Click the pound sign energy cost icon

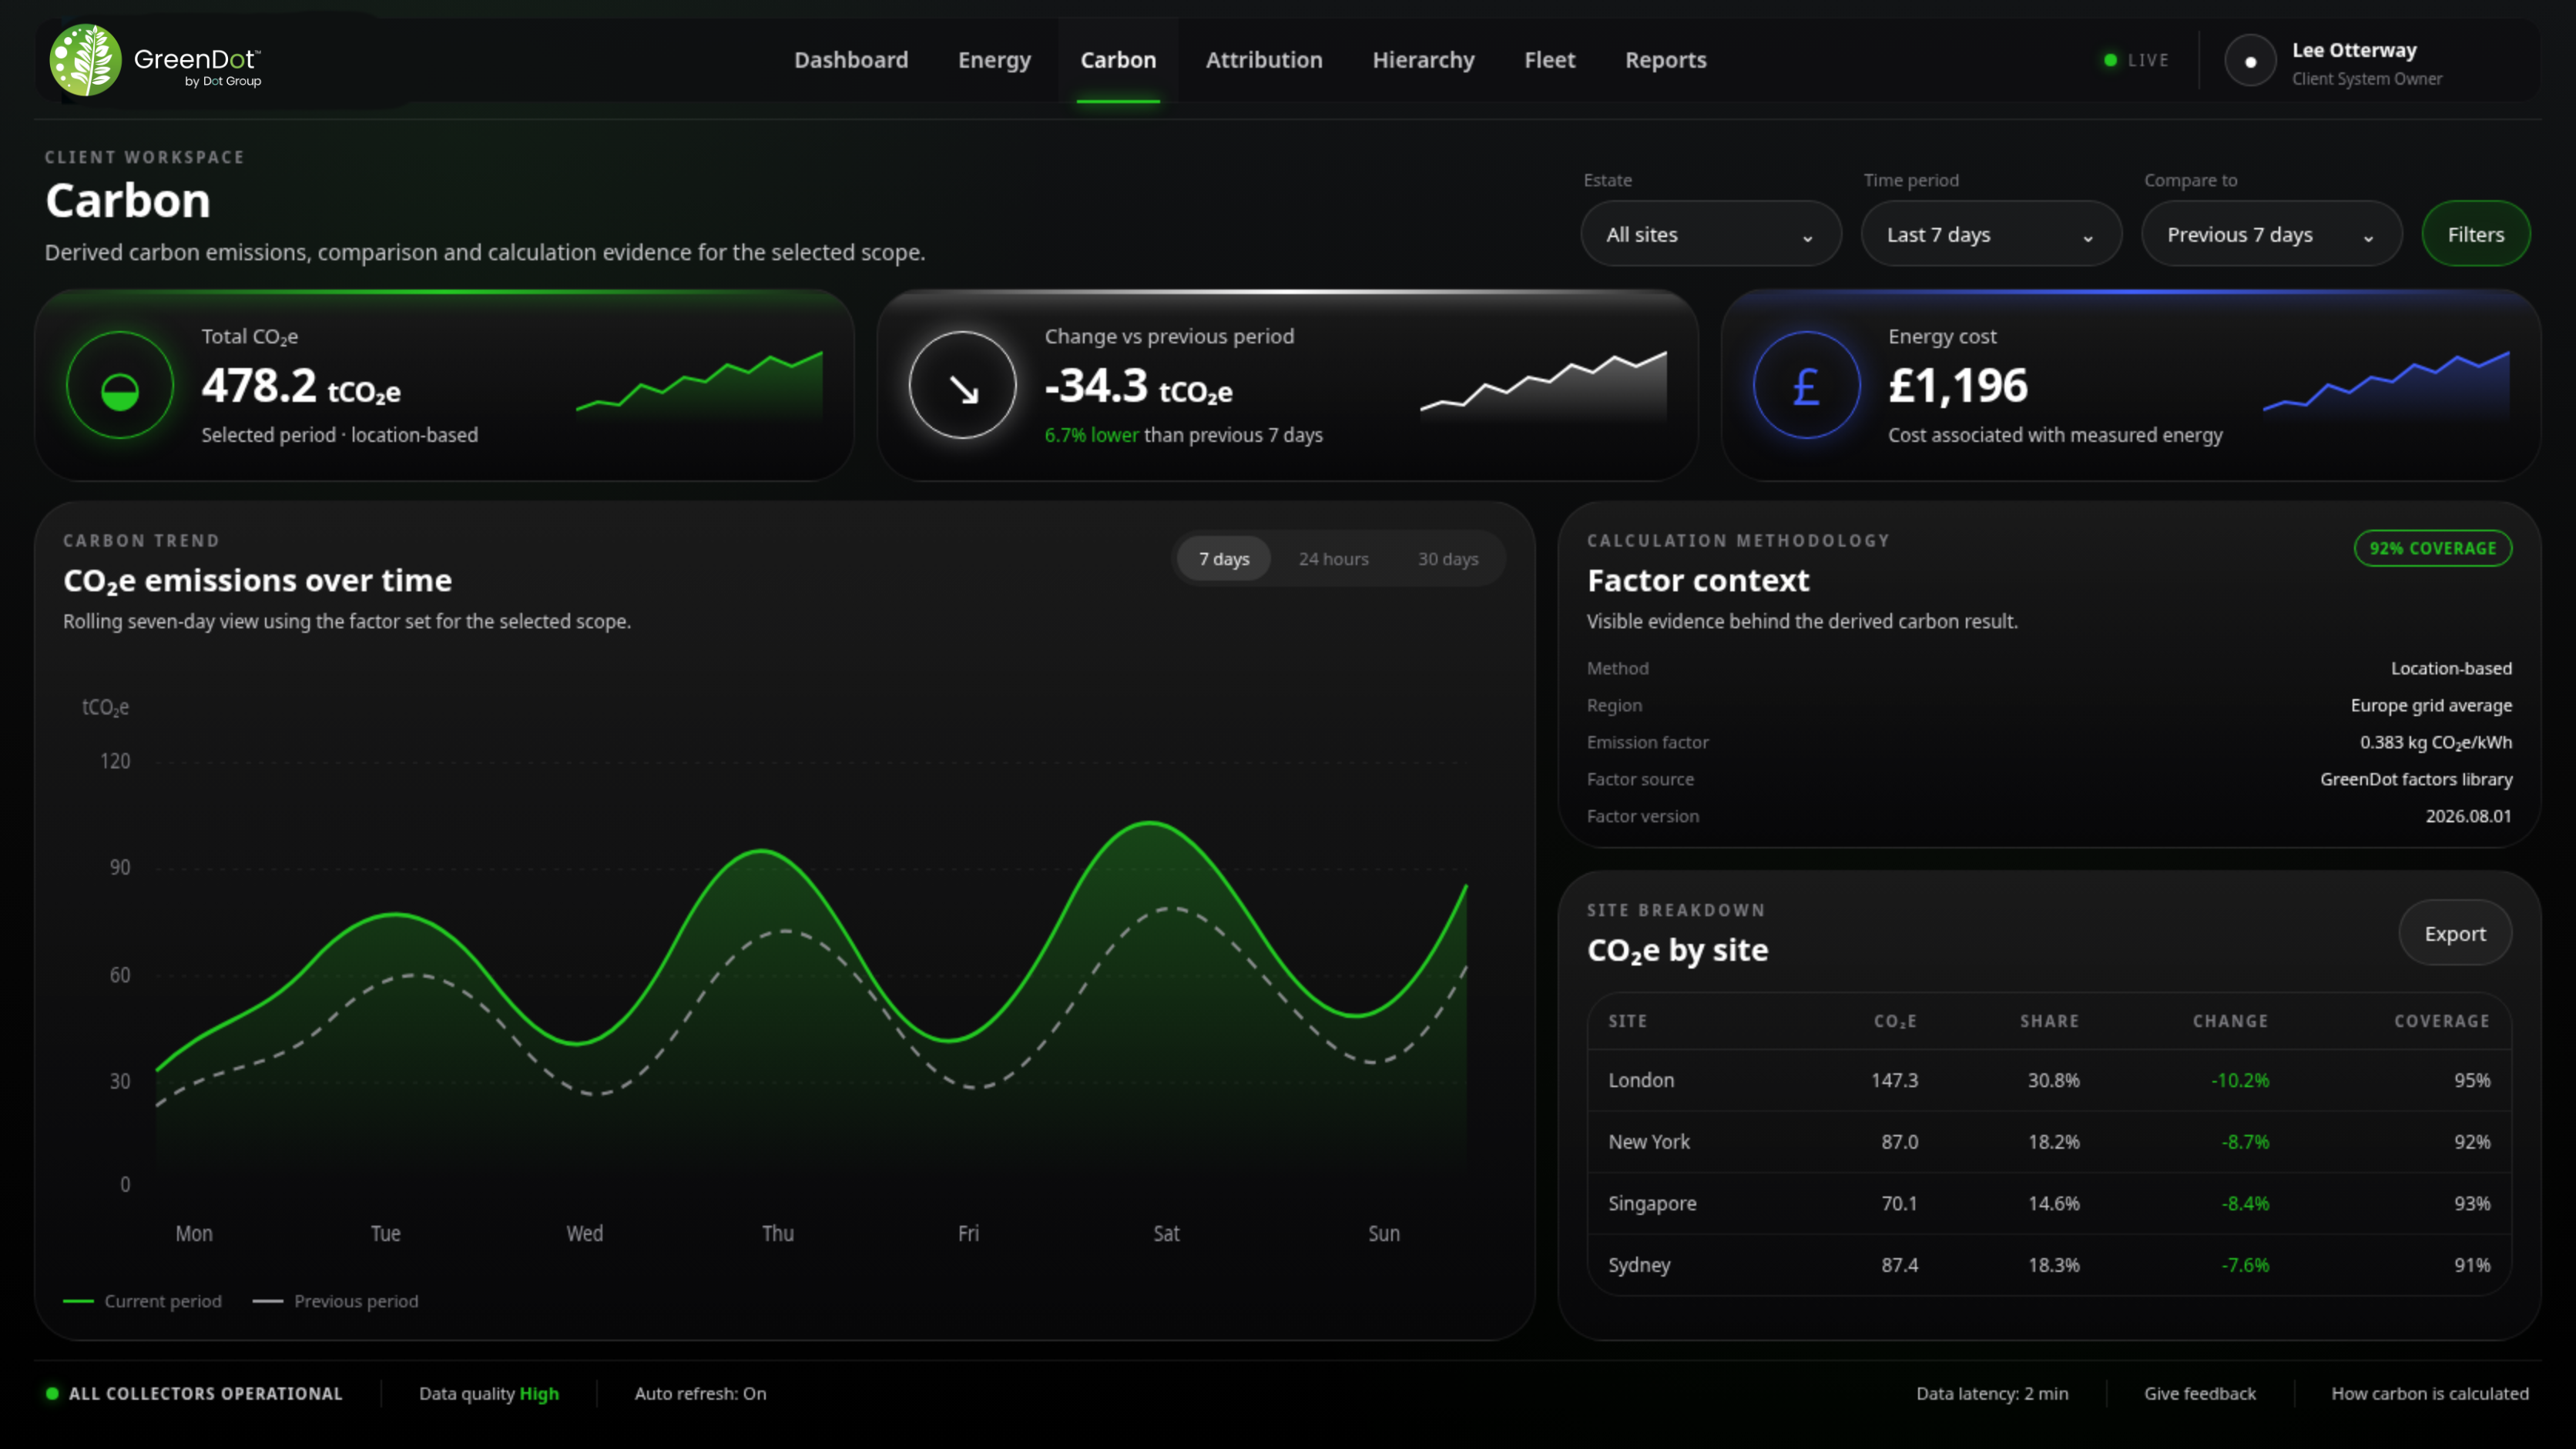click(x=1806, y=386)
